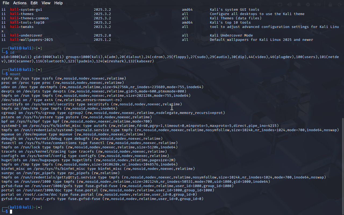The width and height of the screenshot is (344, 215).
Task: Click 'gvfsd-fuse on /run/user/1000/gvfs' line
Action: pyautogui.click(x=117, y=186)
